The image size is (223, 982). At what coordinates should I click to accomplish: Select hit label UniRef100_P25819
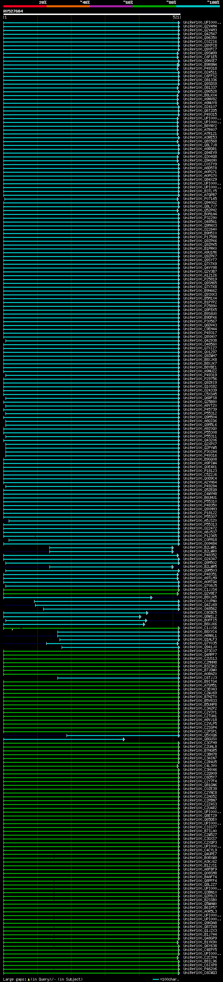click(x=200, y=279)
